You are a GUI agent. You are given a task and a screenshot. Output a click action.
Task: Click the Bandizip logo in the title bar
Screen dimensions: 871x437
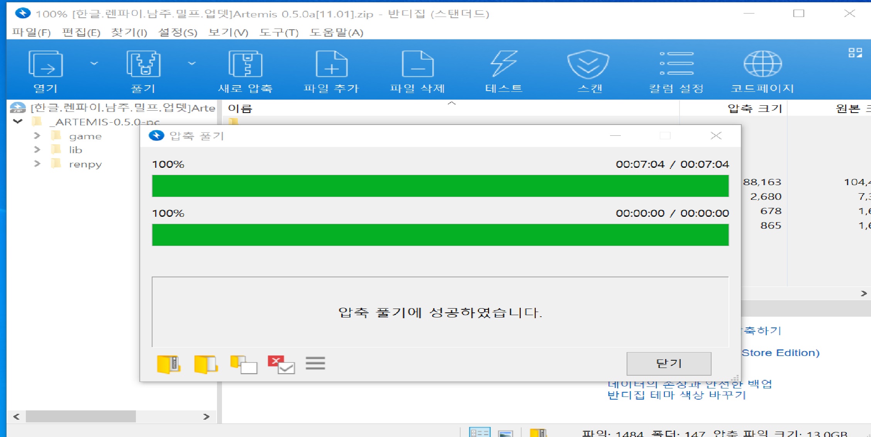click(x=22, y=13)
